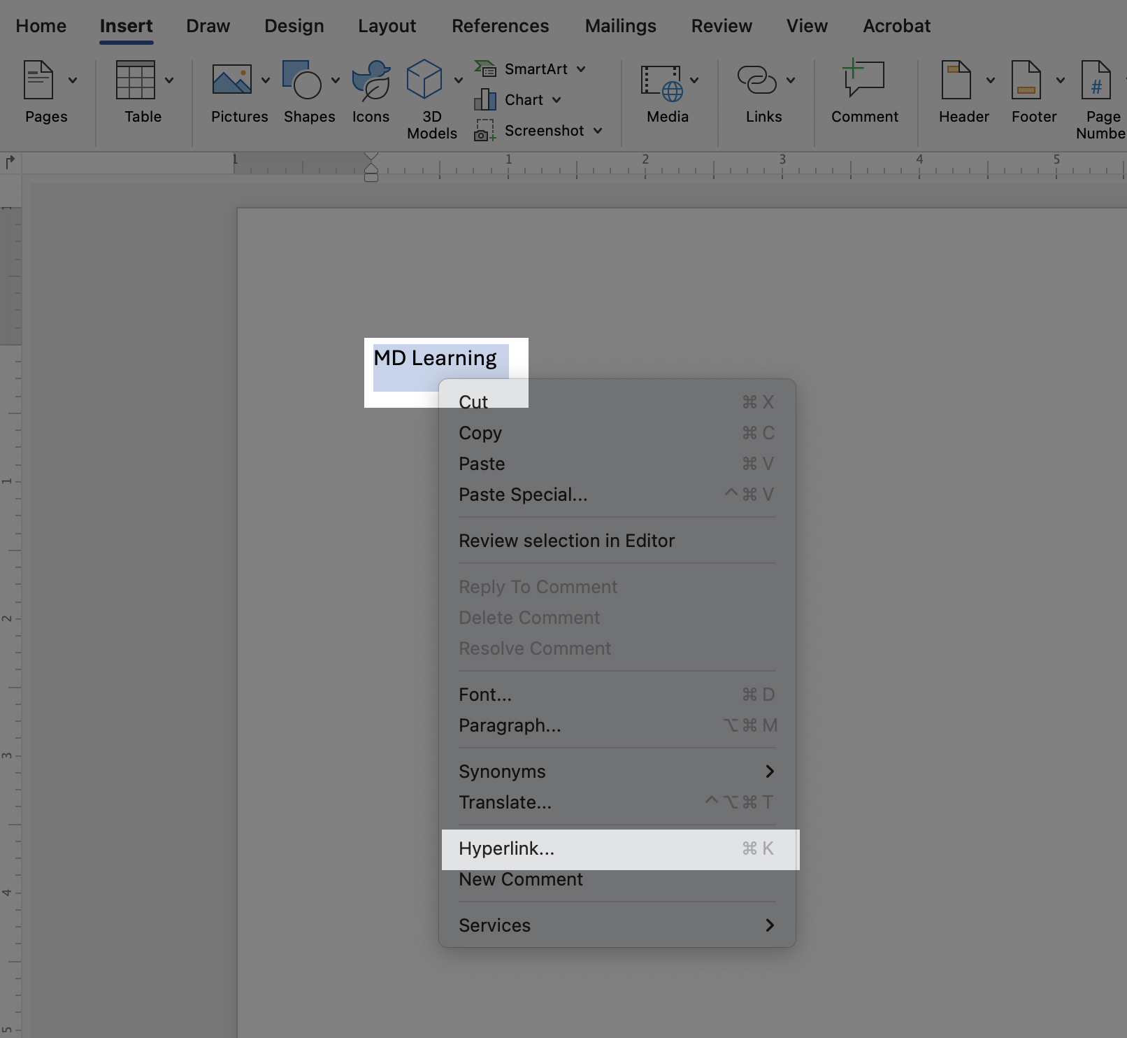Image resolution: width=1127 pixels, height=1038 pixels.
Task: Expand the Chart dropdown arrow
Action: tap(557, 100)
